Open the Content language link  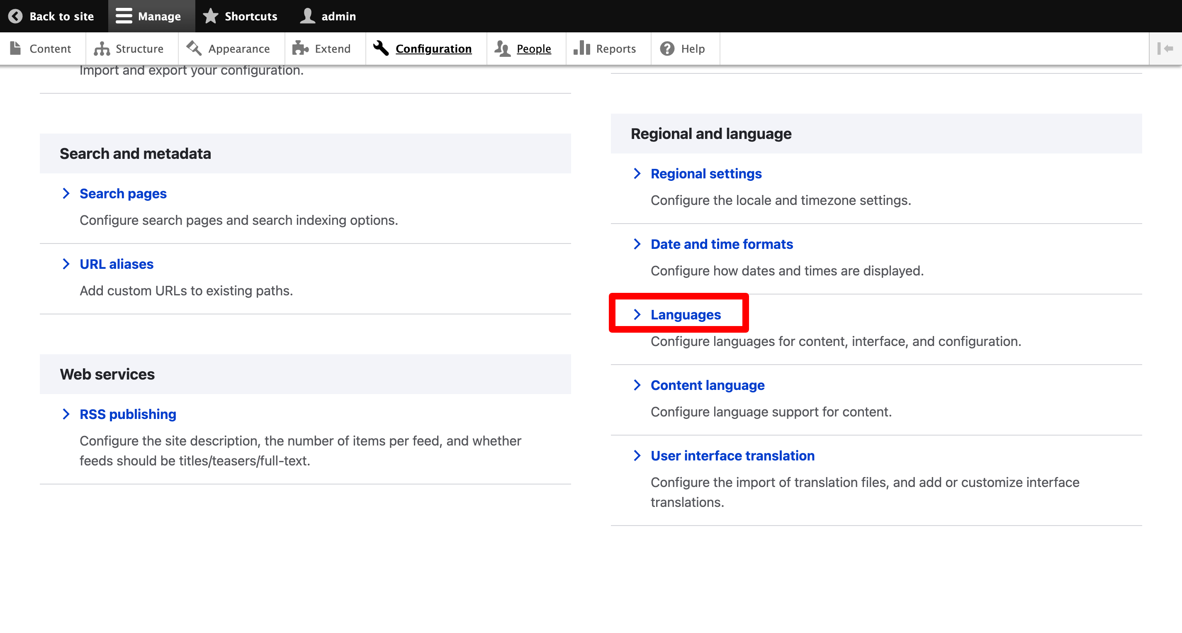707,385
